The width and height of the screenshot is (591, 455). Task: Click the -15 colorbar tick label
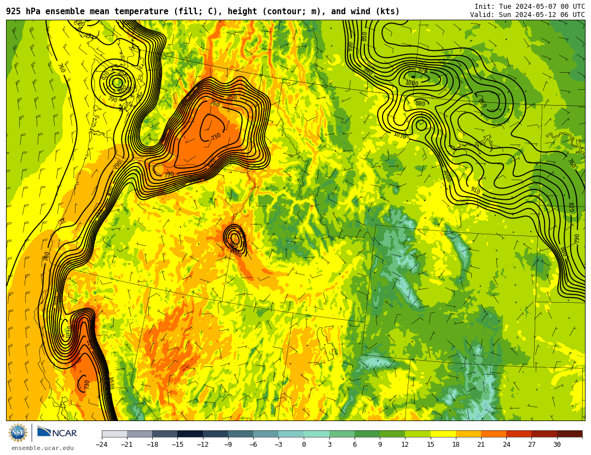click(x=177, y=445)
